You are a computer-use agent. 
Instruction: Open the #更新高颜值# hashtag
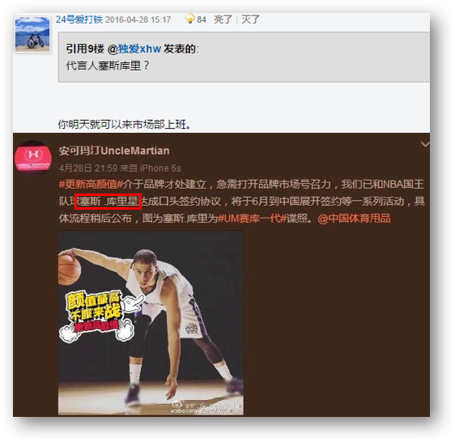click(91, 185)
